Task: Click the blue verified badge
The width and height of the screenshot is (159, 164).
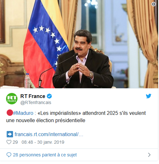Action: click(49, 96)
